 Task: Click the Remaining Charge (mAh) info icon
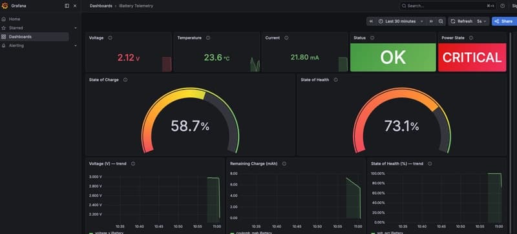pos(284,164)
